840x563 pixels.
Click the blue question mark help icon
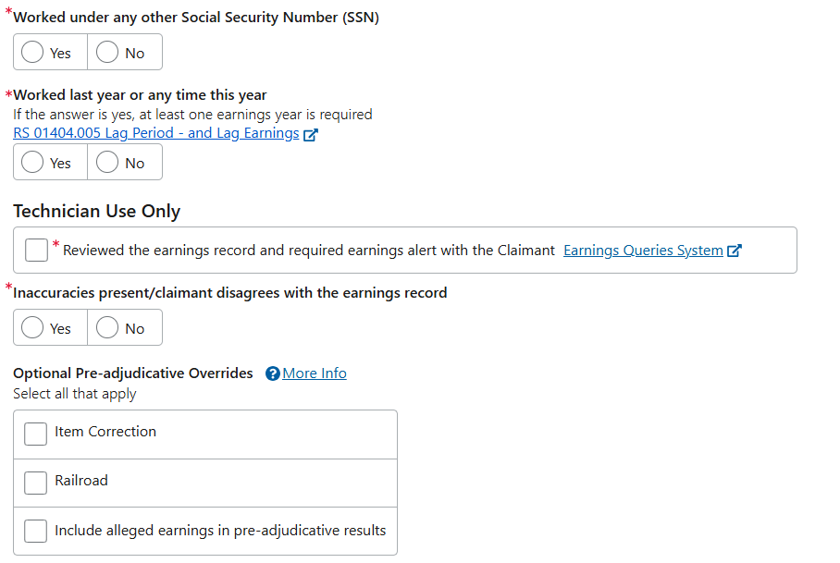pos(272,373)
